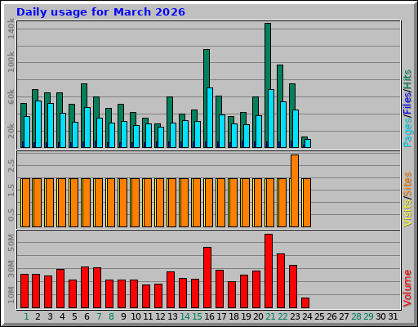Click the day 24 label on the axis
Viewport: 418px width, 327px height.
(x=307, y=316)
